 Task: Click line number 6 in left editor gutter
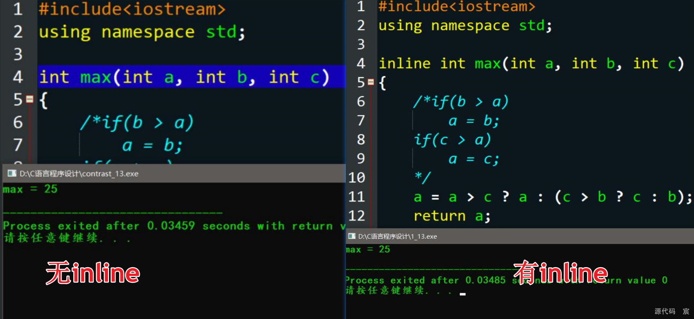18,122
